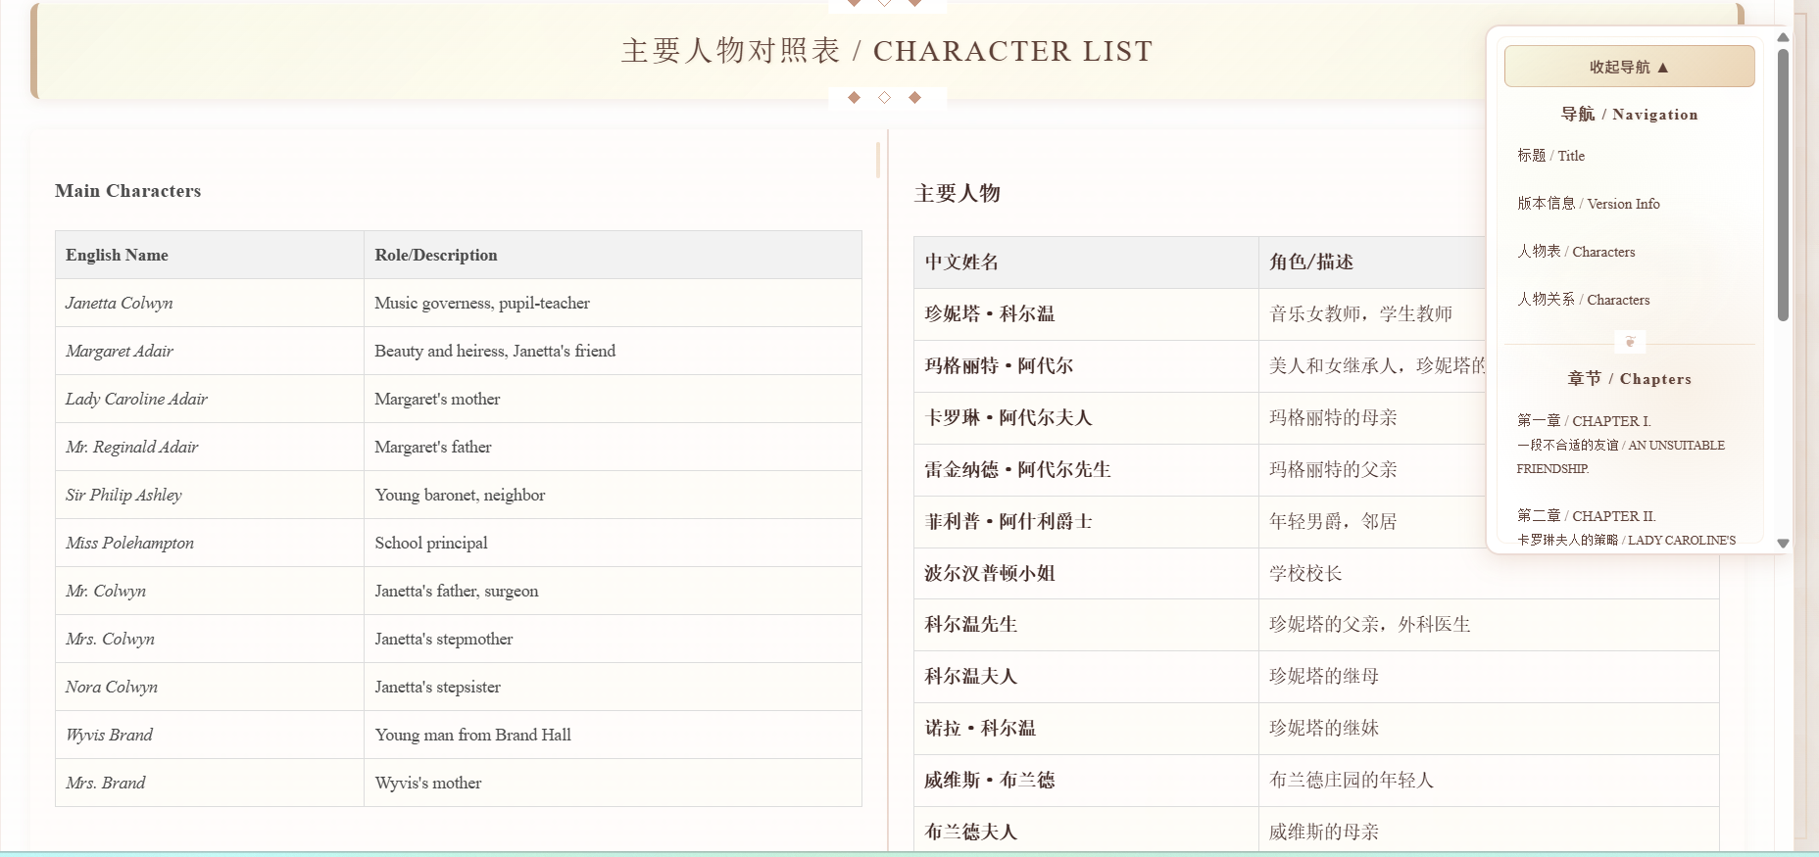Click the navigation panel scrollbar thumb

tap(1783, 184)
